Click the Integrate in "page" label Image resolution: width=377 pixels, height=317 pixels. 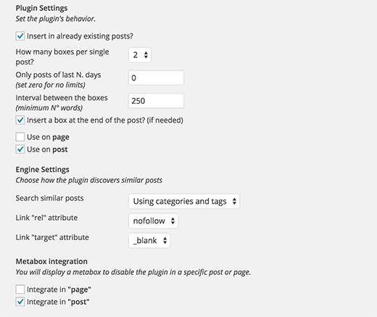pyautogui.click(x=59, y=289)
